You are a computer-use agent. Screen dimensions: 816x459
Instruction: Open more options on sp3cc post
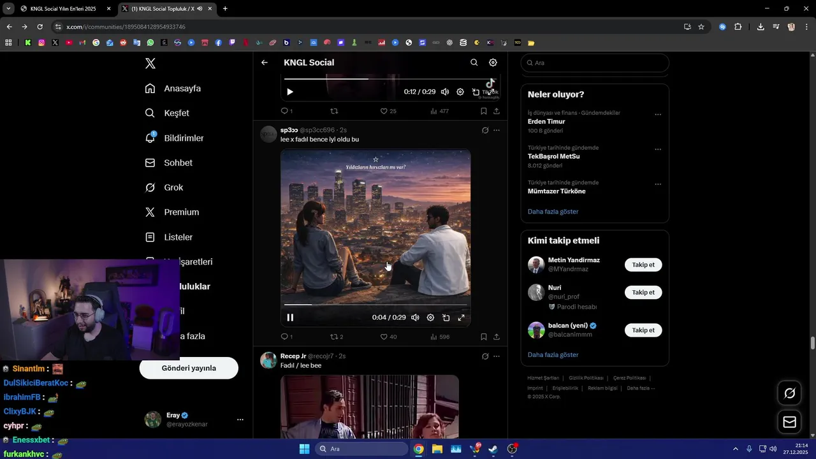pos(497,130)
